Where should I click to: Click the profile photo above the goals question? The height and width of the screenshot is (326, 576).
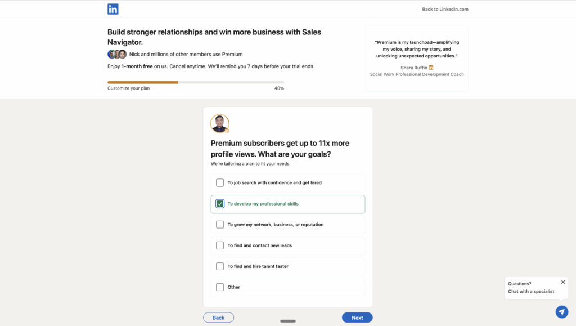(x=219, y=123)
